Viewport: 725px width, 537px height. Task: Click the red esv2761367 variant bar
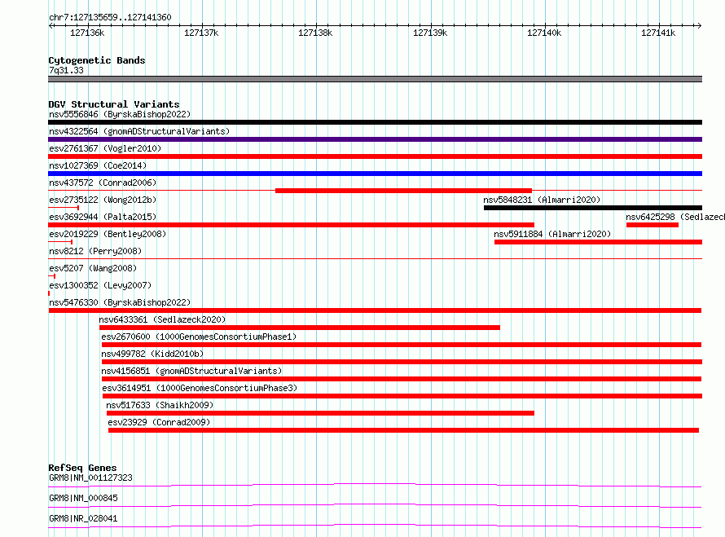(x=375, y=156)
